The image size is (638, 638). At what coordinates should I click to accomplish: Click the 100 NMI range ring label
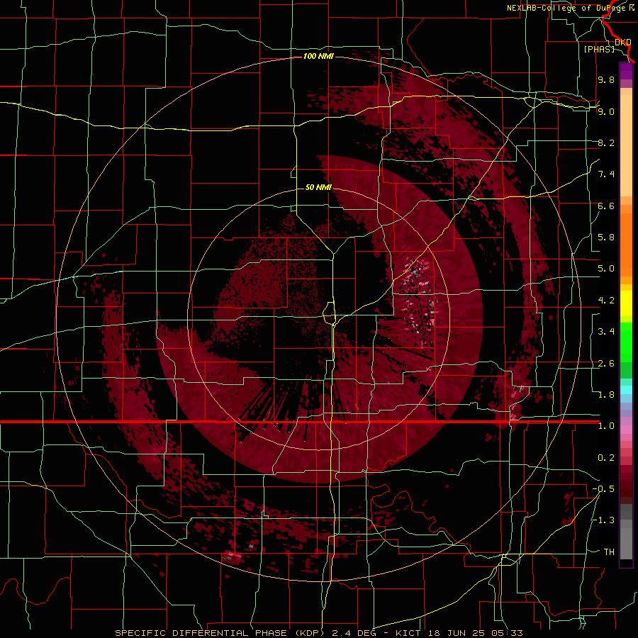(318, 56)
